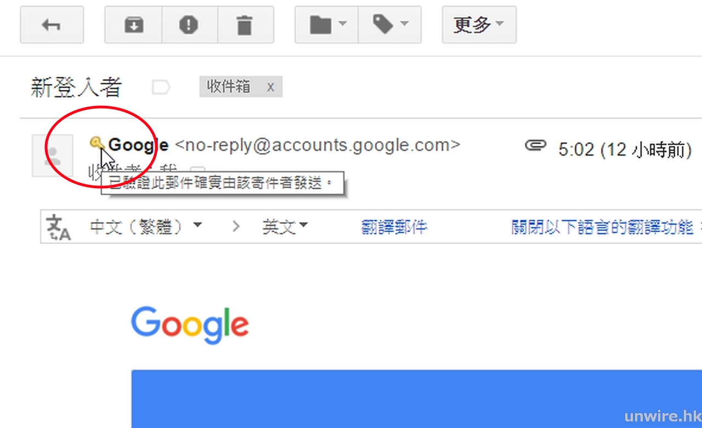Screen dimensions: 702x428
Task: Open the 中文（繁體）source language dropdown
Action: (x=145, y=227)
